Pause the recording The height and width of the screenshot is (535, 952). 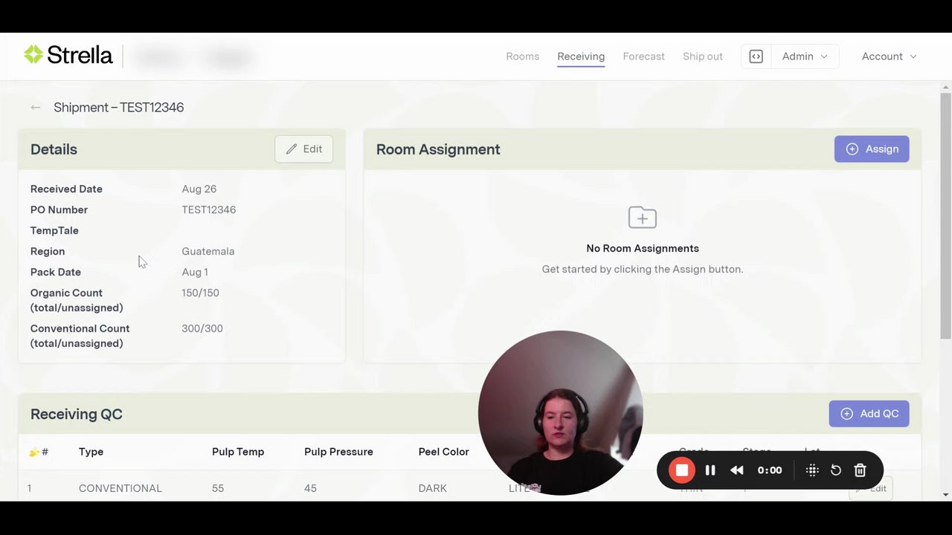click(710, 470)
